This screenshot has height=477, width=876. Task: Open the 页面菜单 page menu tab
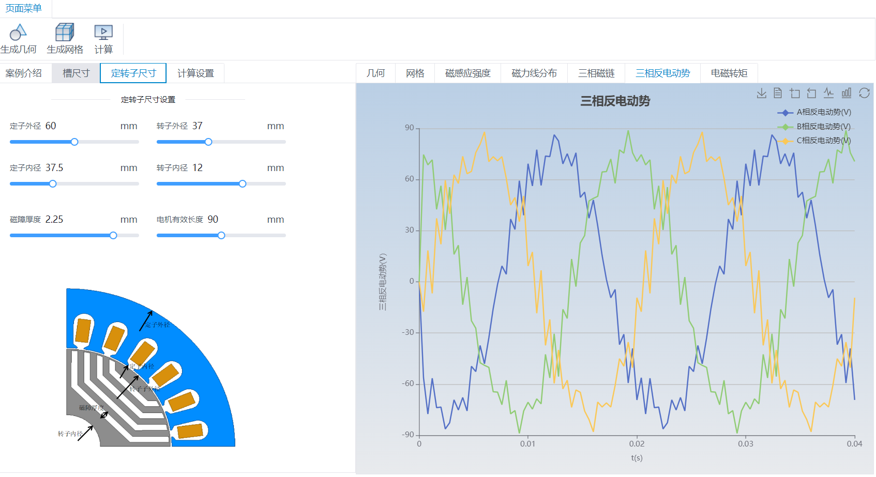click(24, 8)
